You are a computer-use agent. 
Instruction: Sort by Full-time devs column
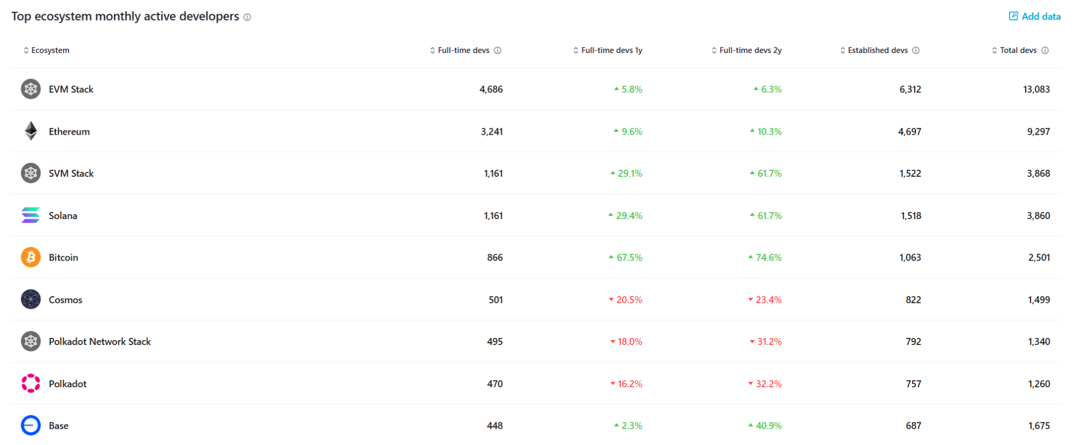click(460, 50)
